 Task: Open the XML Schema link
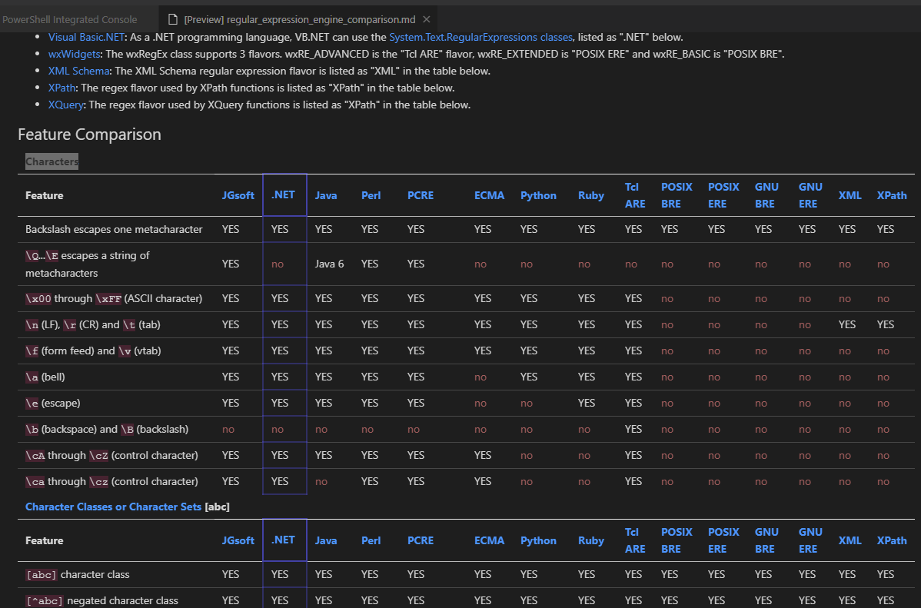pos(77,70)
